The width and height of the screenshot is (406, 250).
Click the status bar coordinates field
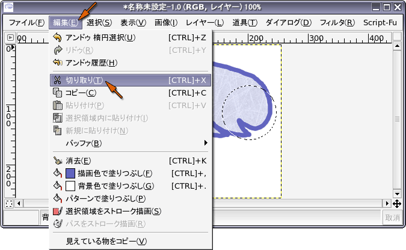[20, 218]
